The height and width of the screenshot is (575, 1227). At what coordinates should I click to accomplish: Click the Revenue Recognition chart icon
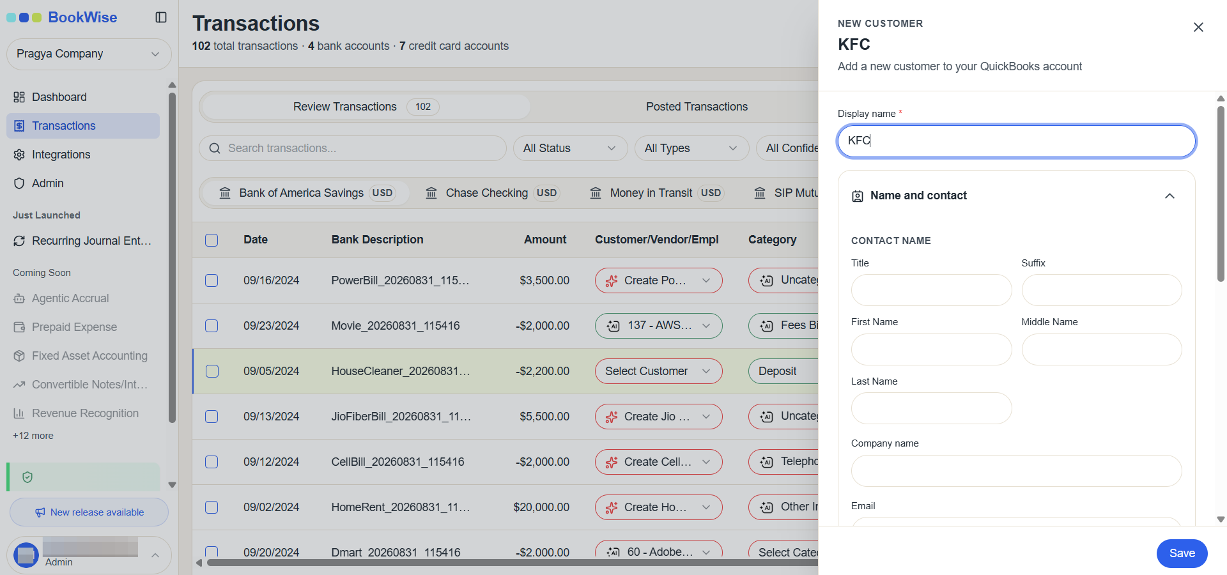pyautogui.click(x=19, y=413)
